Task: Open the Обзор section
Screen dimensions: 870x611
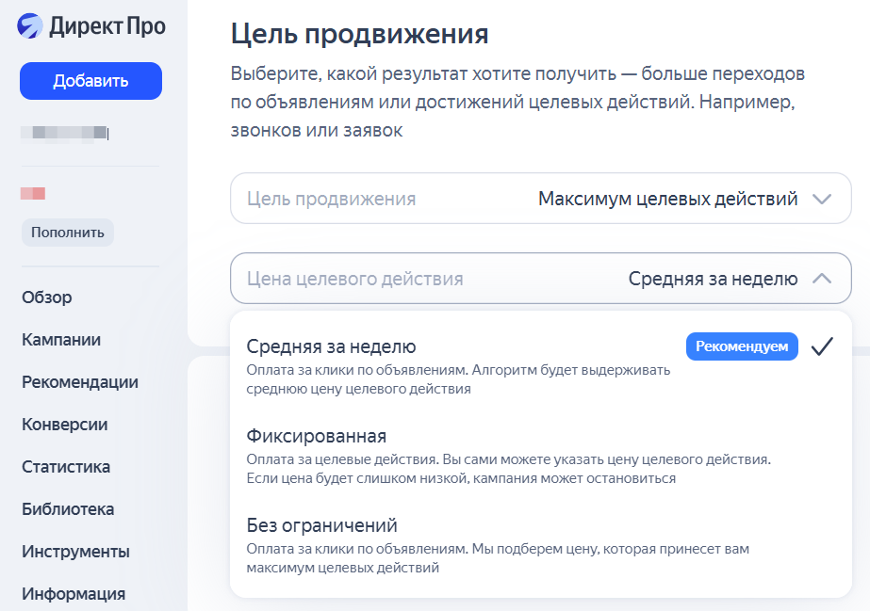Action: click(x=47, y=297)
